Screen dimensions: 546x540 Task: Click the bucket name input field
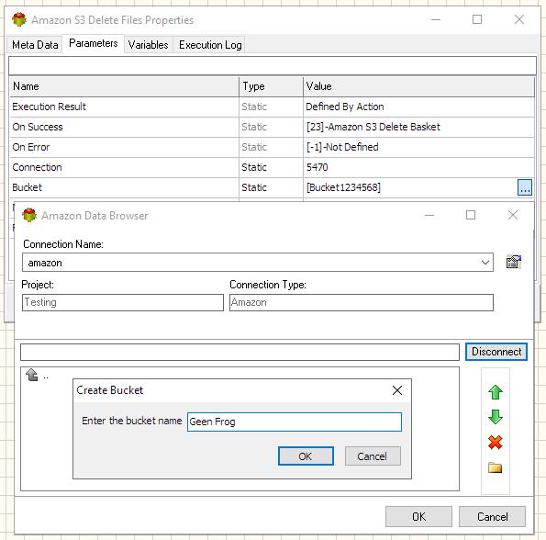(x=295, y=422)
